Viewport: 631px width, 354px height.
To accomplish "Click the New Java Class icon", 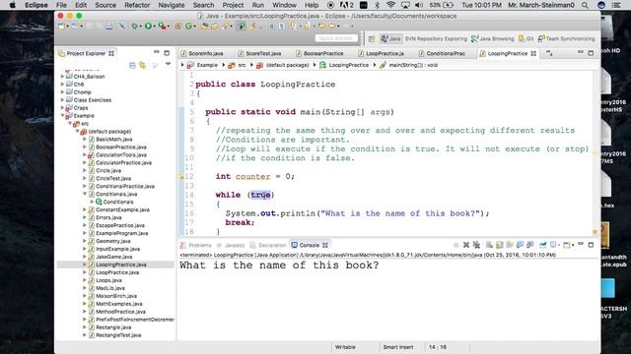I will tap(188, 27).
